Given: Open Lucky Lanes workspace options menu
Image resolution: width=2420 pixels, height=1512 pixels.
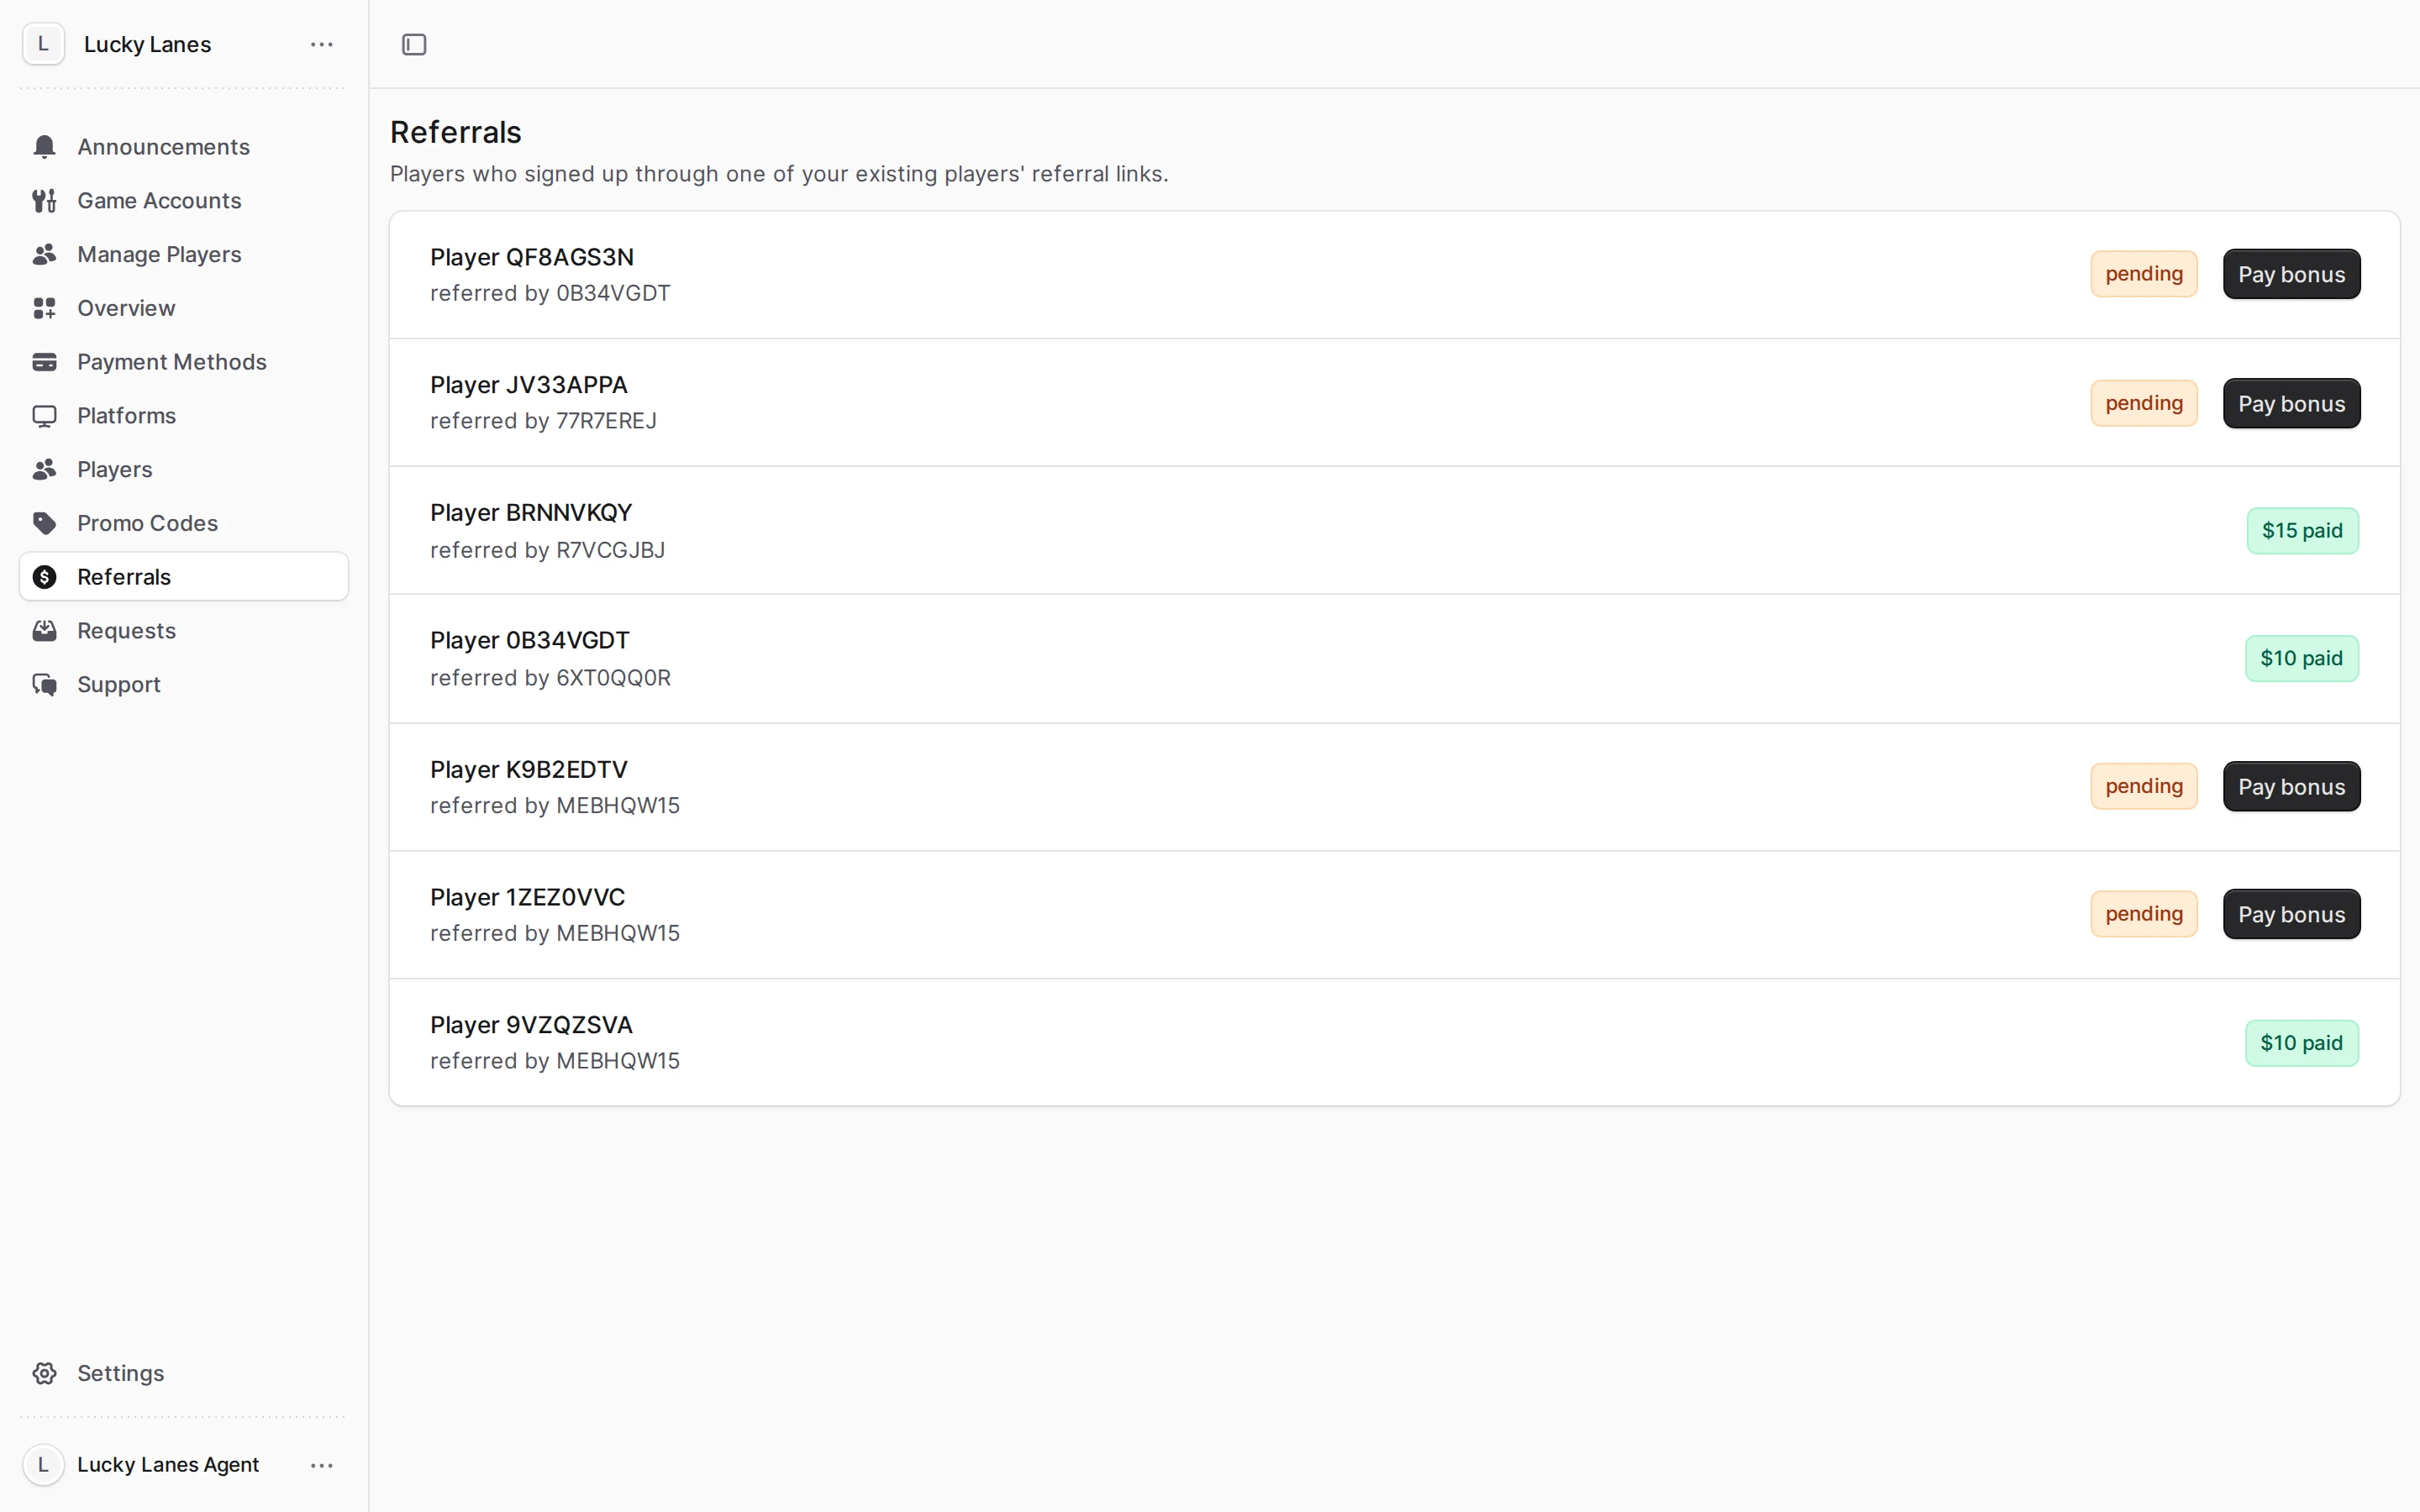Looking at the screenshot, I should coord(322,45).
